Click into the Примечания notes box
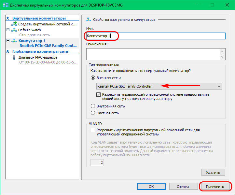The height and width of the screenshot is (195, 235). pos(153,54)
